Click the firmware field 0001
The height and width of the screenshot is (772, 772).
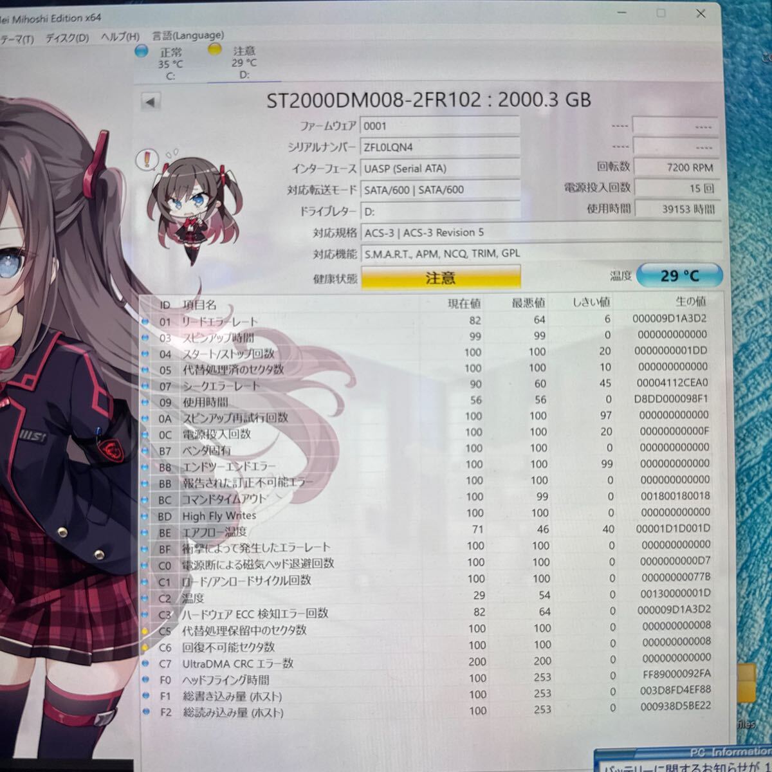click(439, 125)
